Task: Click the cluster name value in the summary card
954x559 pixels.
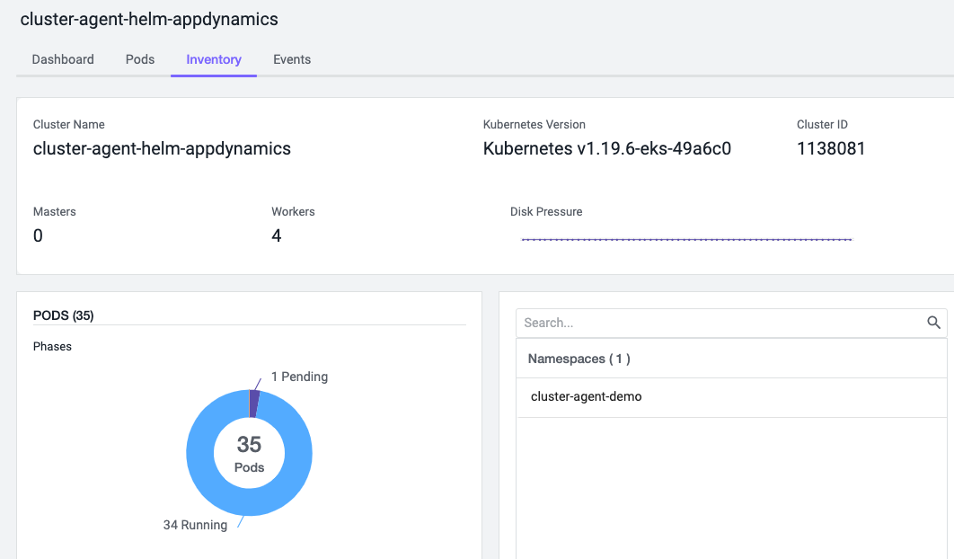Action: pos(162,148)
